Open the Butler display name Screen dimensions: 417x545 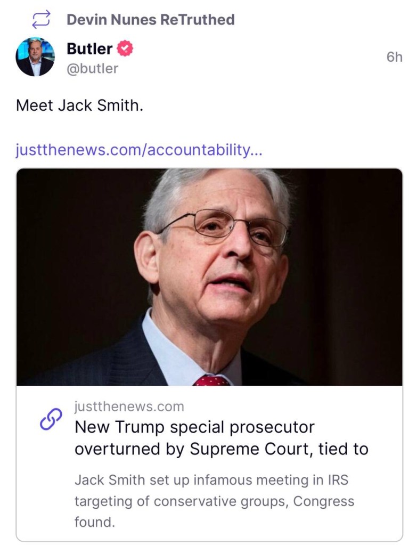click(89, 49)
